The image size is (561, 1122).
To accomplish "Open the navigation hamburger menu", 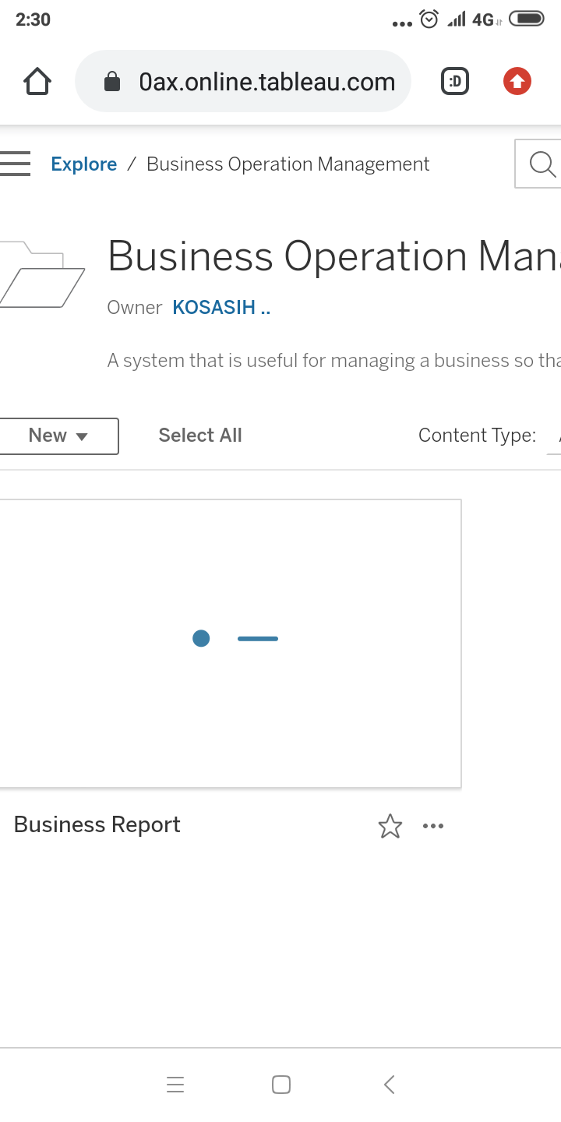I will [x=14, y=163].
